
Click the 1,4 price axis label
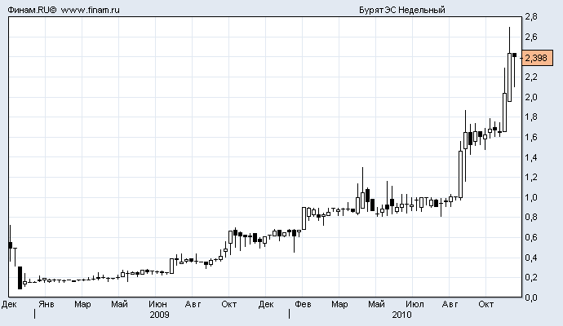click(x=531, y=157)
